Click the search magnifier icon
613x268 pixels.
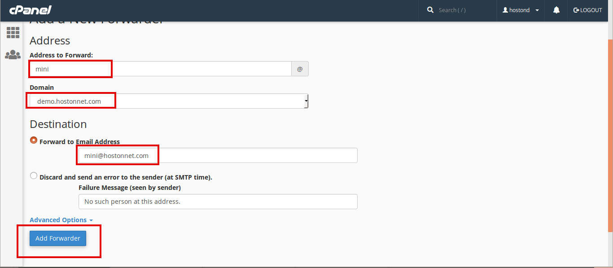pos(430,10)
